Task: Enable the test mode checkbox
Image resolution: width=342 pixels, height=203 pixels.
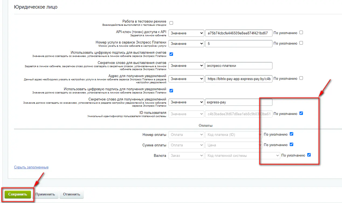Action: point(171,23)
